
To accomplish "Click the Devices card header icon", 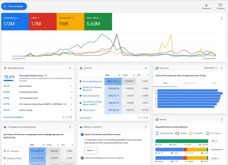I will pyautogui.click(x=157, y=120).
